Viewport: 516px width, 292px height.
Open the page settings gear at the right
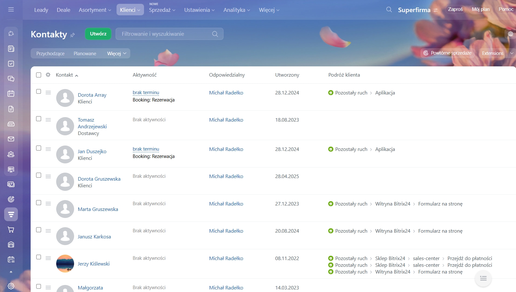pyautogui.click(x=510, y=34)
